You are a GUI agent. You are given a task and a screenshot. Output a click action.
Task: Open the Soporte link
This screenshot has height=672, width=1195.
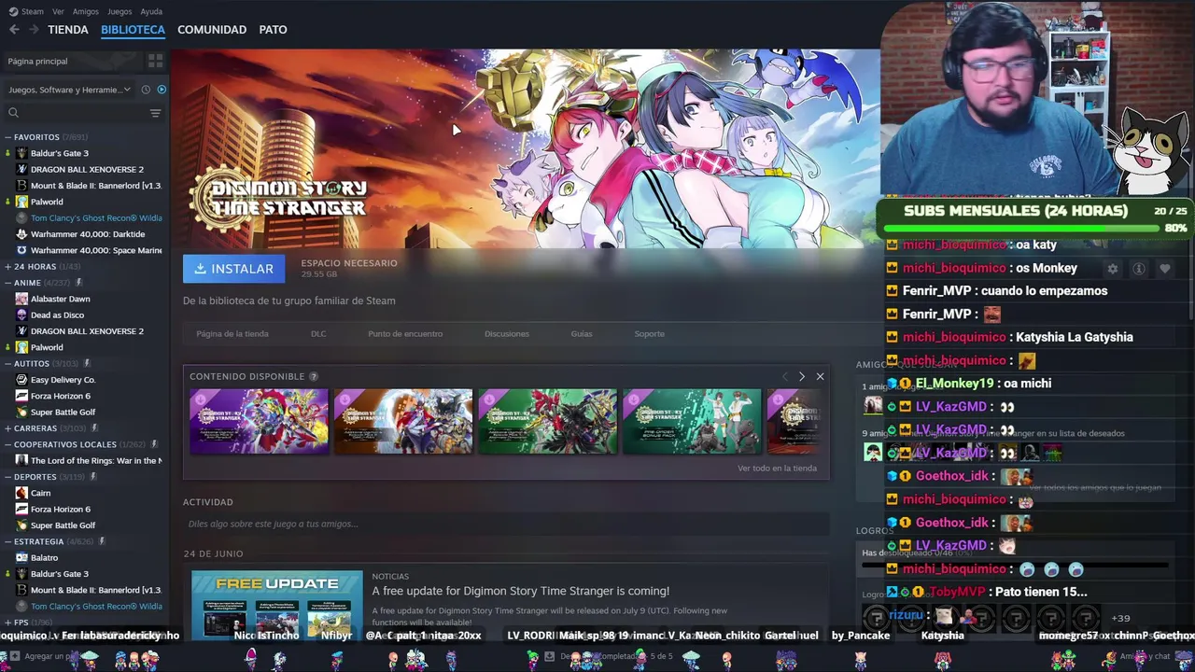(x=650, y=334)
